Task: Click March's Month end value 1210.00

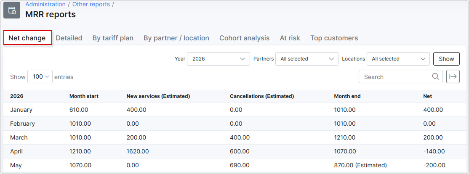Action: tap(345, 137)
